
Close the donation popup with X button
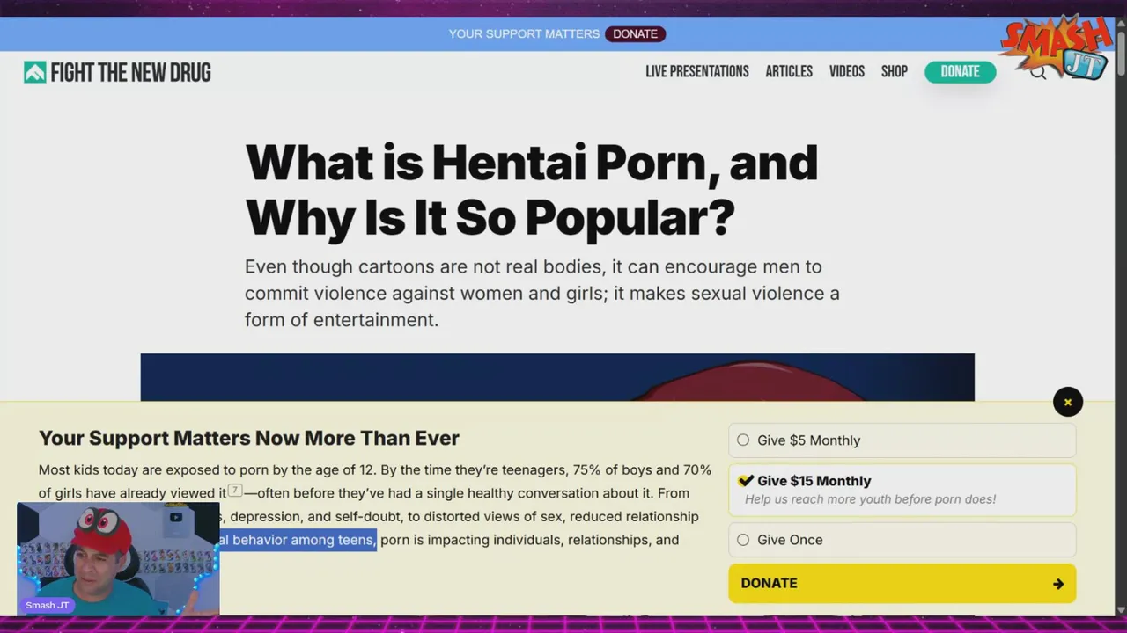1068,403
